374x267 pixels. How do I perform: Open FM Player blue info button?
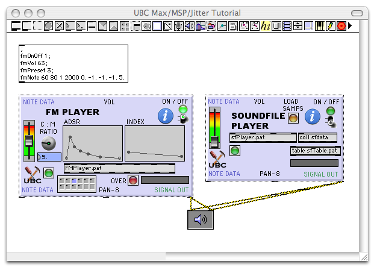(166, 116)
